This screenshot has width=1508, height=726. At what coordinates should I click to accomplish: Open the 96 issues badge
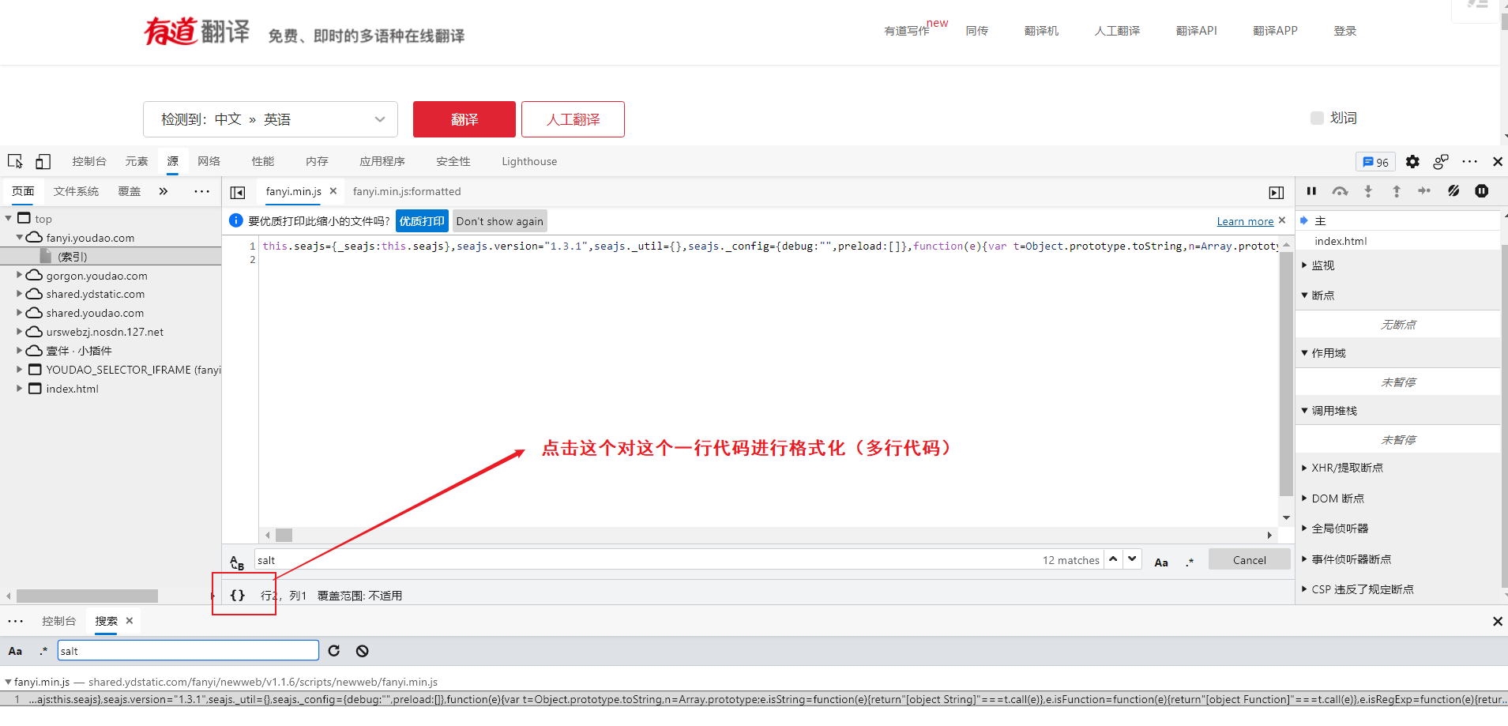tap(1375, 162)
